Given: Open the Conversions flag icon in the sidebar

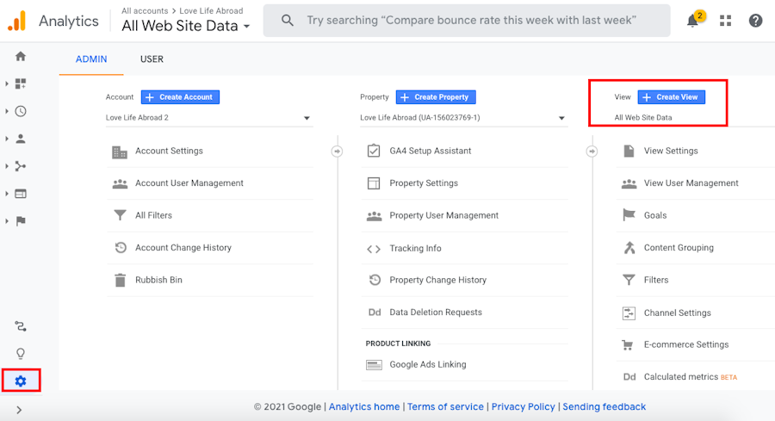Looking at the screenshot, I should pos(21,221).
